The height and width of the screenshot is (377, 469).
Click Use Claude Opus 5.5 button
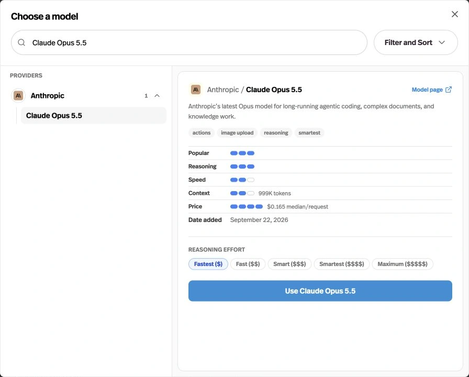pyautogui.click(x=320, y=291)
